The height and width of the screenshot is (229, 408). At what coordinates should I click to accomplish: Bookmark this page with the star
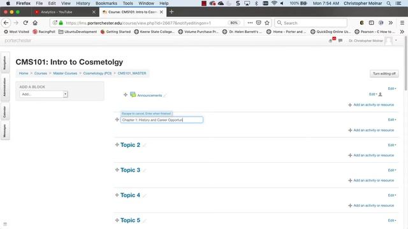tap(267, 23)
